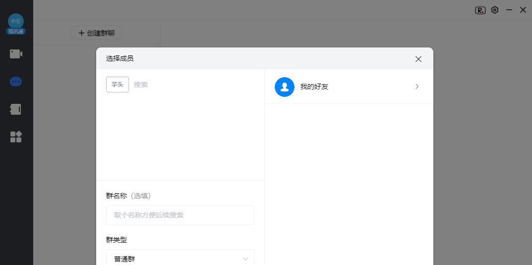Click the plus icon beside 创建群聊
This screenshot has height=265, width=532.
coord(81,33)
